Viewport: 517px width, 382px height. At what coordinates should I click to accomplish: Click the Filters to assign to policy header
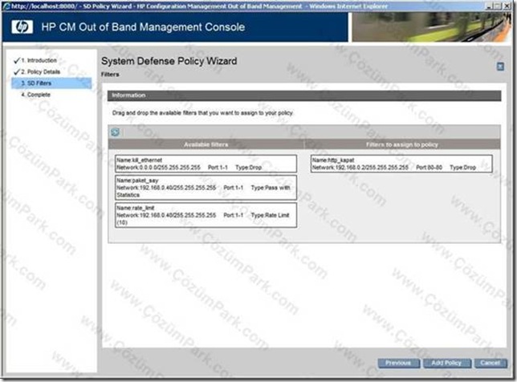tap(402, 144)
